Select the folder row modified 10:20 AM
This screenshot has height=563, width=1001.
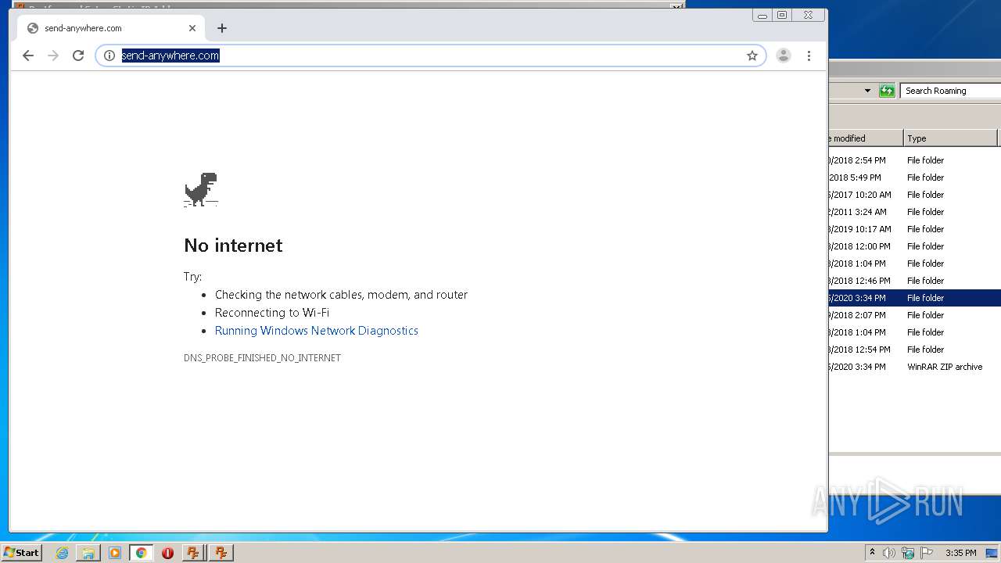(915, 195)
